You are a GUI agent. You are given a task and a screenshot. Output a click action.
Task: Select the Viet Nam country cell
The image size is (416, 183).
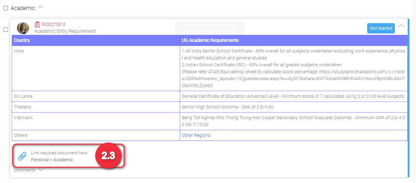click(23, 118)
